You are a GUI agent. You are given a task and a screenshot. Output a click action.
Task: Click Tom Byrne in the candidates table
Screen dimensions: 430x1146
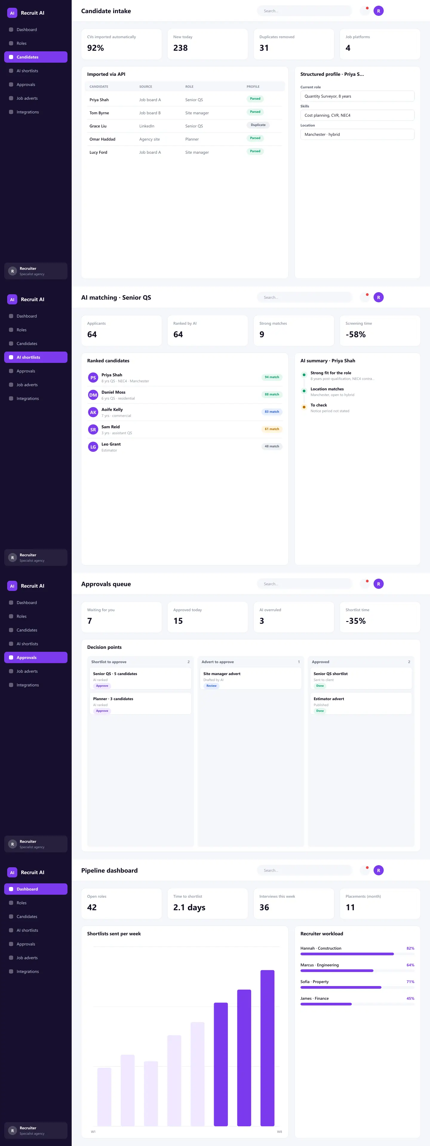99,113
